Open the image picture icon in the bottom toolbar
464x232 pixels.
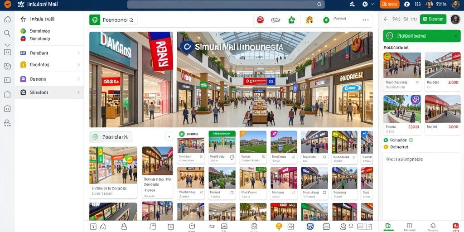(224, 227)
